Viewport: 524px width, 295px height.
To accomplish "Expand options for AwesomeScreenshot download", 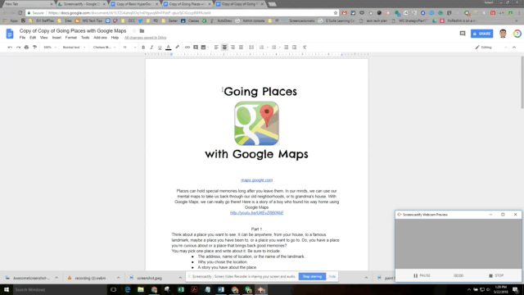I will click(56, 278).
